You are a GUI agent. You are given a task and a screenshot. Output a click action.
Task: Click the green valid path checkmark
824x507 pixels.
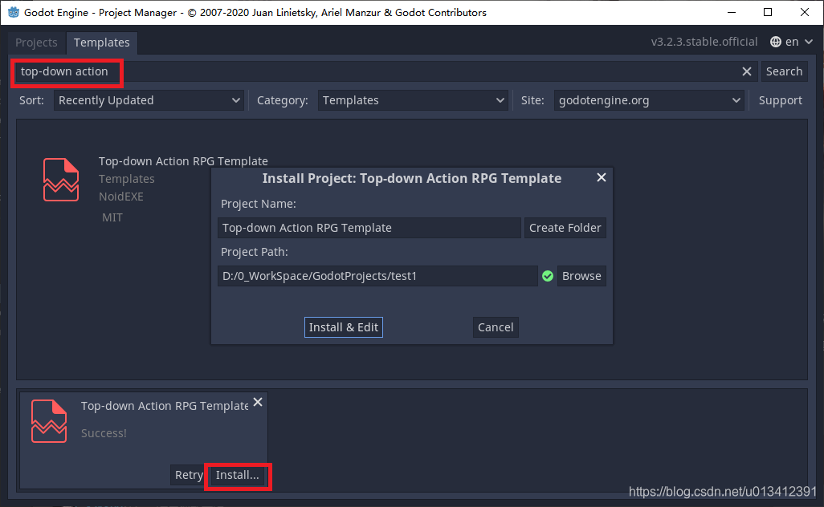[548, 276]
